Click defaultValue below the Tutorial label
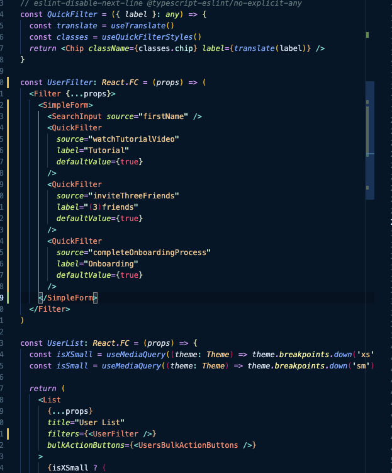 [84, 162]
